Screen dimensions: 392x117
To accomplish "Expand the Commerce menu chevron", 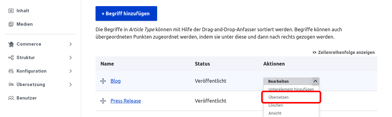I will (70, 44).
